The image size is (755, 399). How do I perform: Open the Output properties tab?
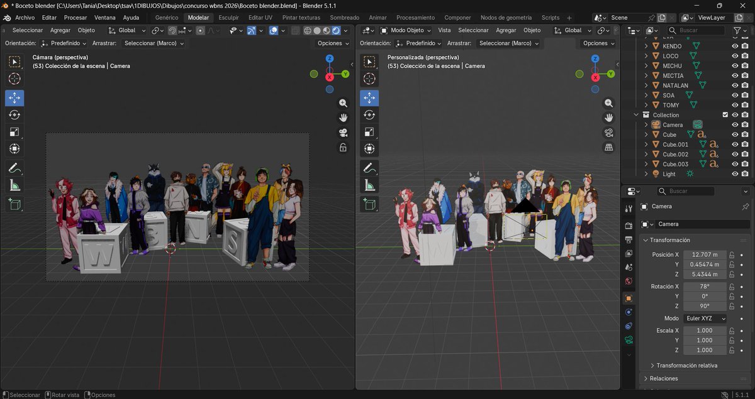[x=629, y=239]
